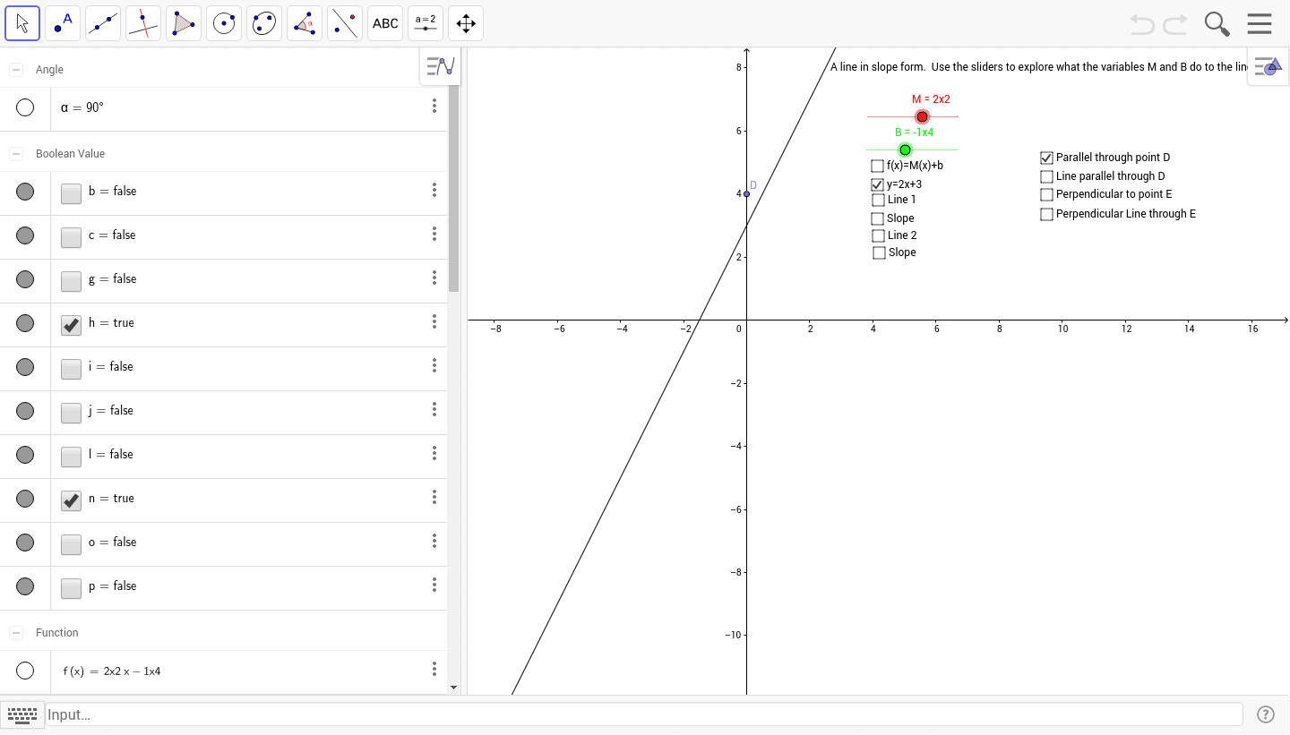Open the algebra view style bar

click(x=441, y=66)
